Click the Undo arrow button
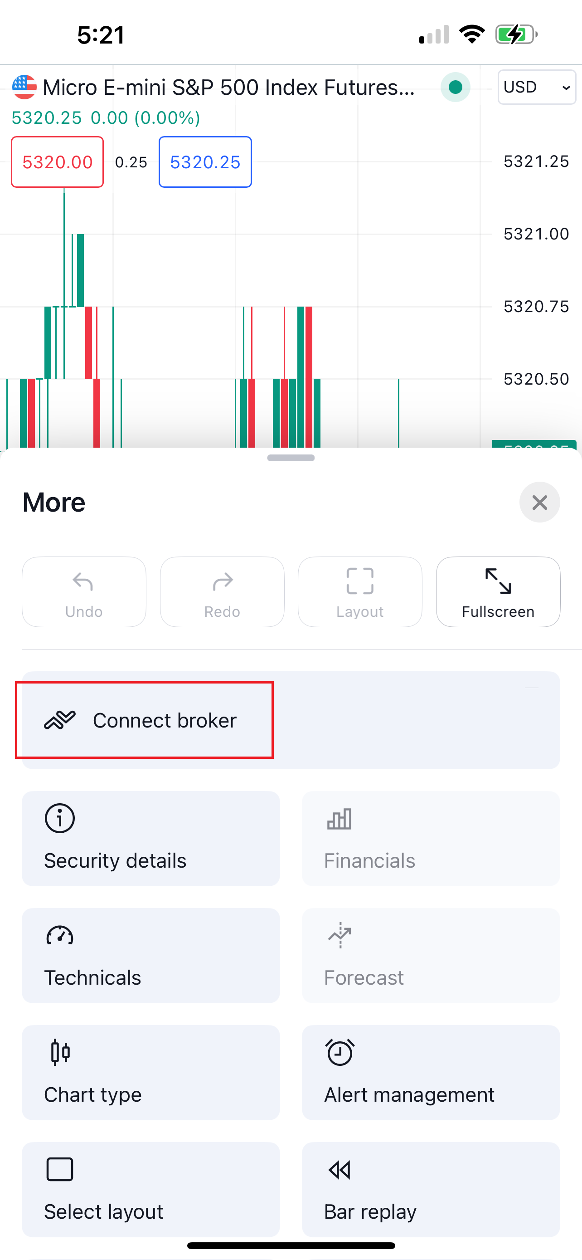Screen dimensions: 582x1260 (84, 592)
